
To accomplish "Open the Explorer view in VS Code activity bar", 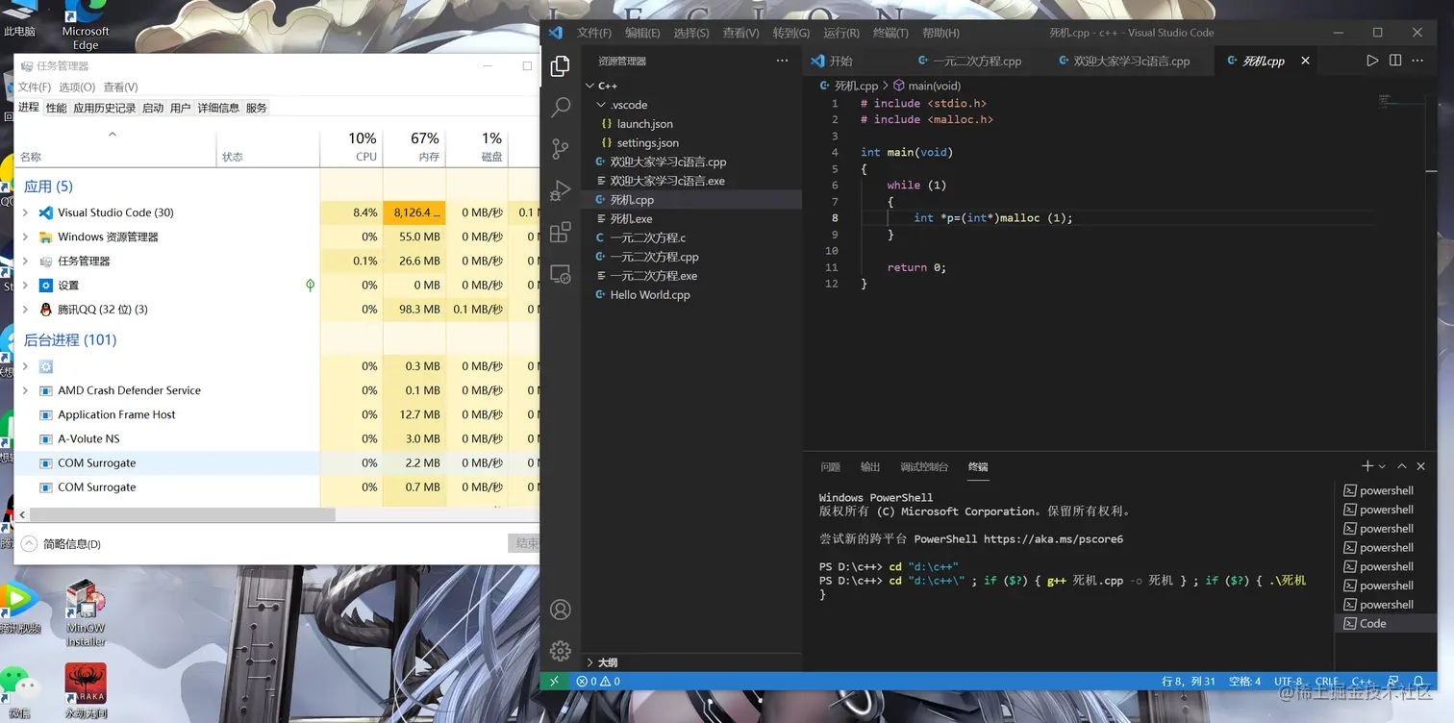I will (x=561, y=66).
